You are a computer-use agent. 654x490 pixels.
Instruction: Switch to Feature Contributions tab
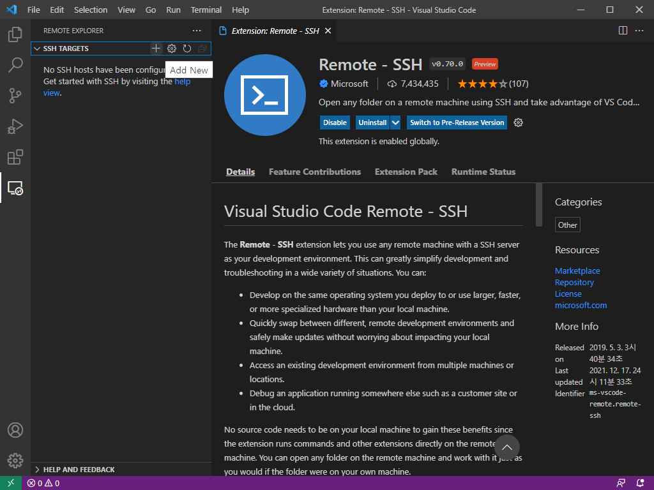point(315,172)
